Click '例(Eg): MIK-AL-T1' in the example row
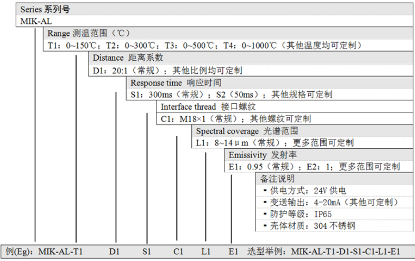 point(44,252)
